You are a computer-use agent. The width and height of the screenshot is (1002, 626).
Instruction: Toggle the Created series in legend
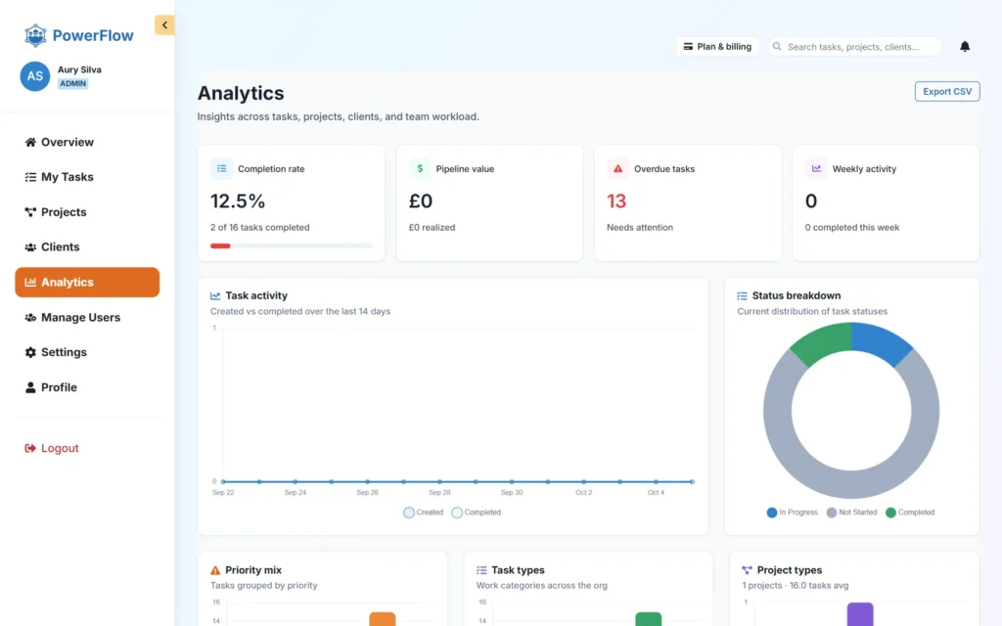[x=423, y=513]
